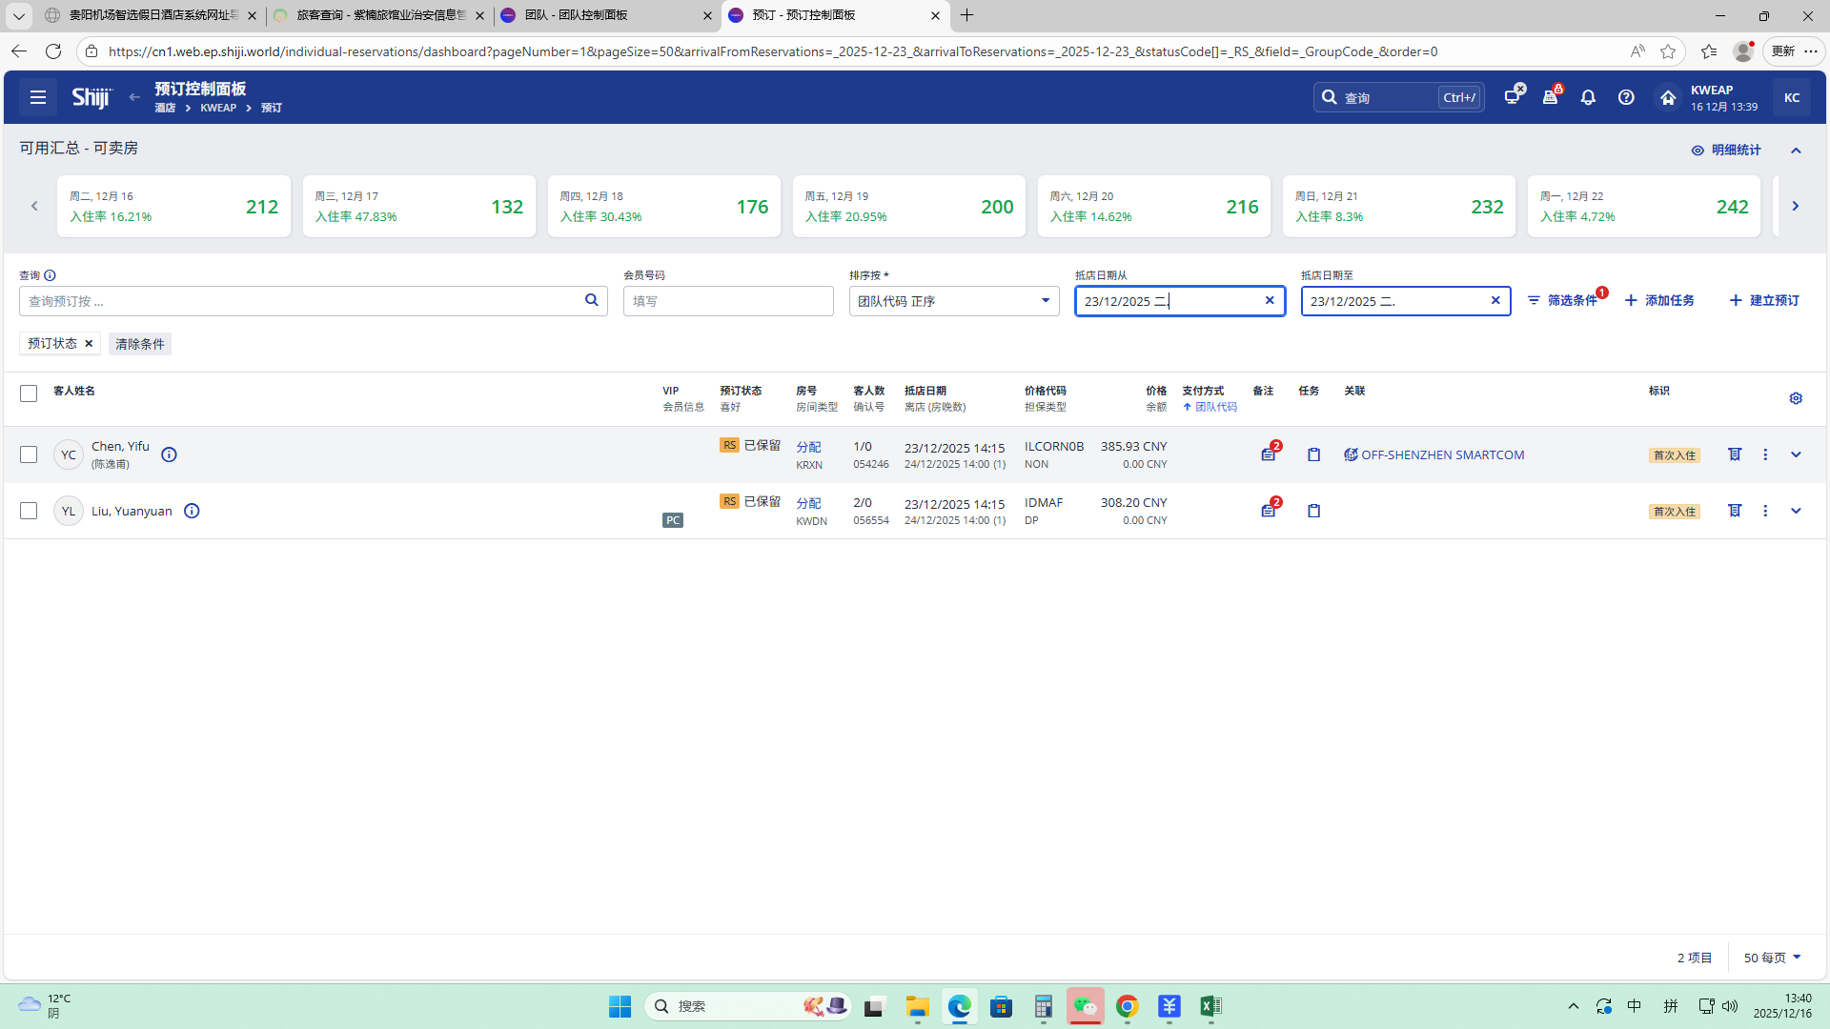Screen dimensions: 1830x1029
Task: Open three-dot actions menu for Chen, Yifu
Action: pyautogui.click(x=1765, y=455)
